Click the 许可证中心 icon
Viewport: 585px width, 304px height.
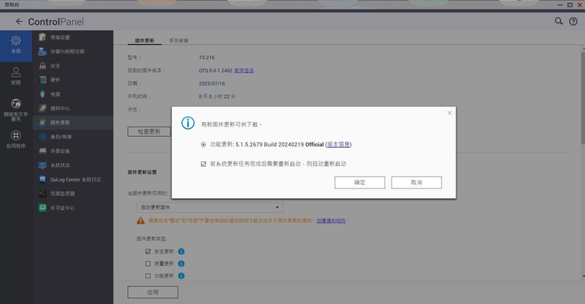tap(42, 208)
